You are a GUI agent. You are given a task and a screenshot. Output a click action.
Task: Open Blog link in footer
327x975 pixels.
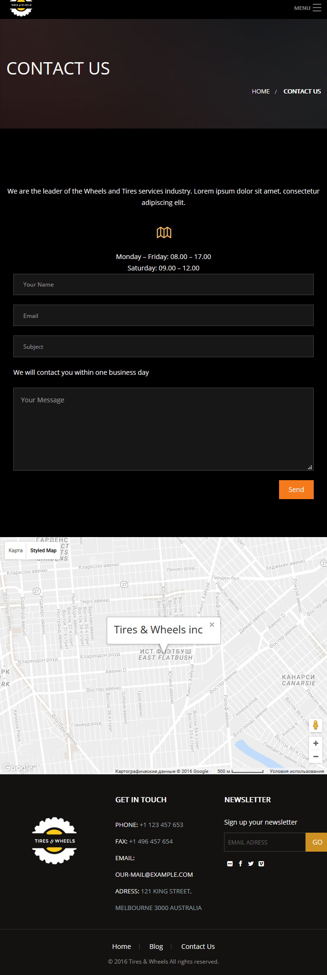pos(156,946)
